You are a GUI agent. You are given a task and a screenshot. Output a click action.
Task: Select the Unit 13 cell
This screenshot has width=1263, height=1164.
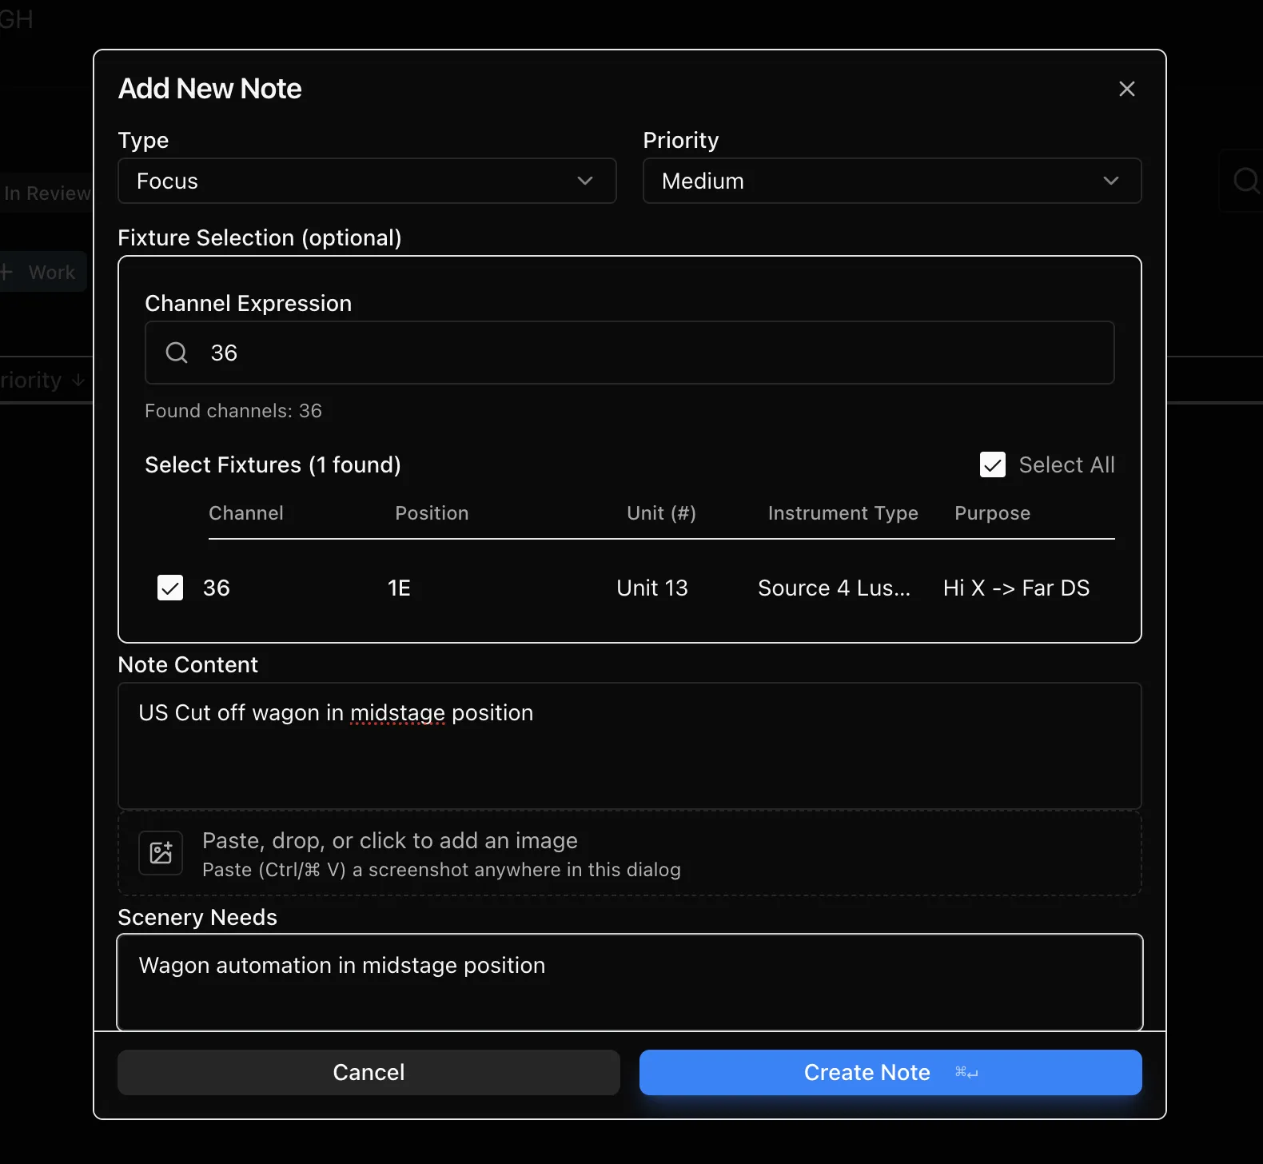click(x=652, y=588)
